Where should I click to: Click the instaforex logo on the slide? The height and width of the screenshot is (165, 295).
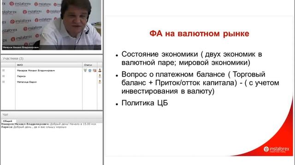[277, 149]
